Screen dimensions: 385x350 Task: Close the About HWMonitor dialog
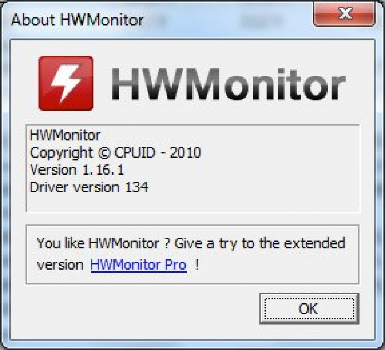click(x=344, y=13)
